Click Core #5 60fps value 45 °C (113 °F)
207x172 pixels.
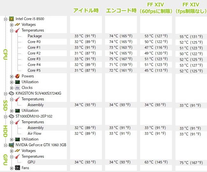(x=156, y=70)
